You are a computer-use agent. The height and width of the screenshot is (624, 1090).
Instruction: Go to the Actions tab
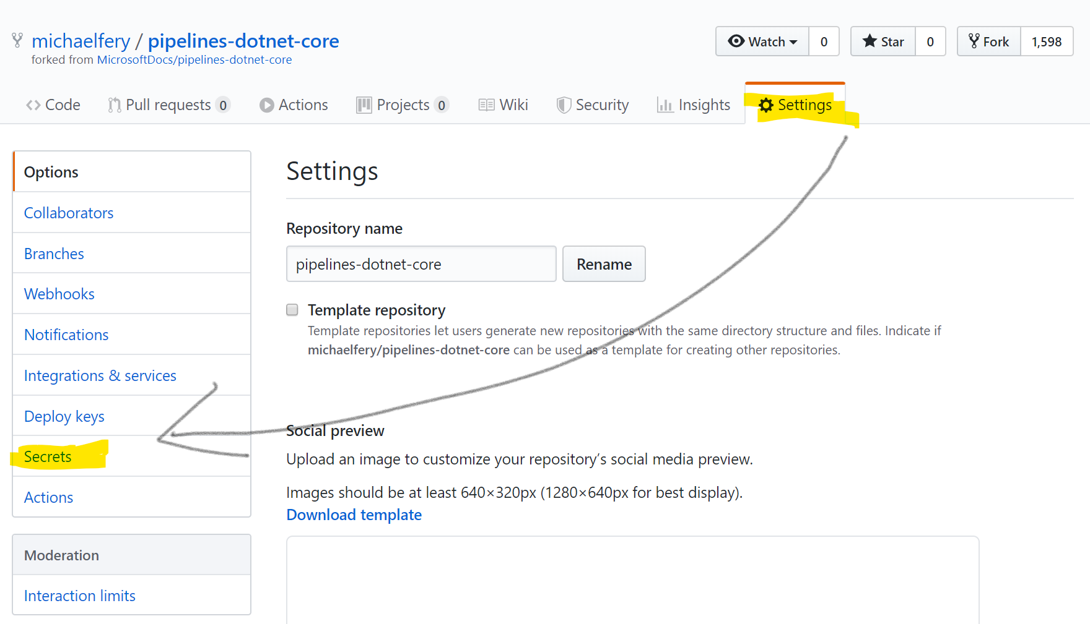coord(294,105)
